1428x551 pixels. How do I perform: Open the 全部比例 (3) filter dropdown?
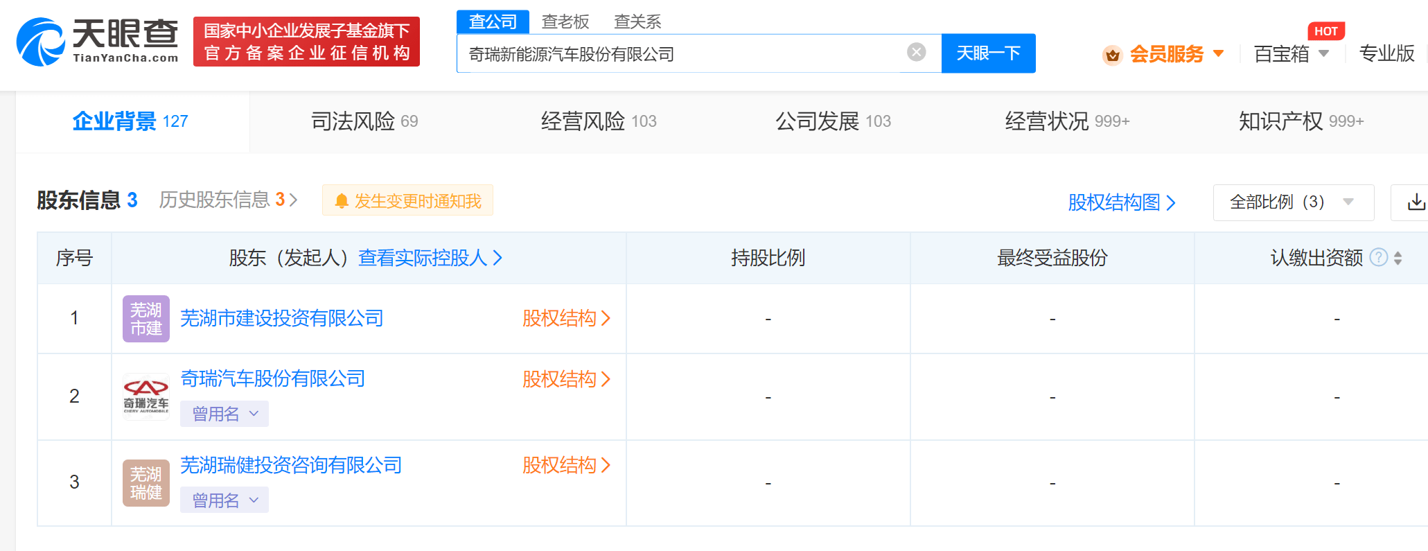click(x=1293, y=202)
